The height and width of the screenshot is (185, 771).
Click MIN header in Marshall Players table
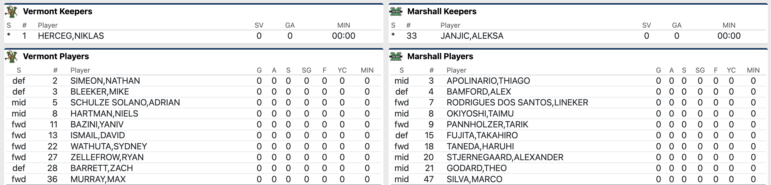pyautogui.click(x=753, y=70)
